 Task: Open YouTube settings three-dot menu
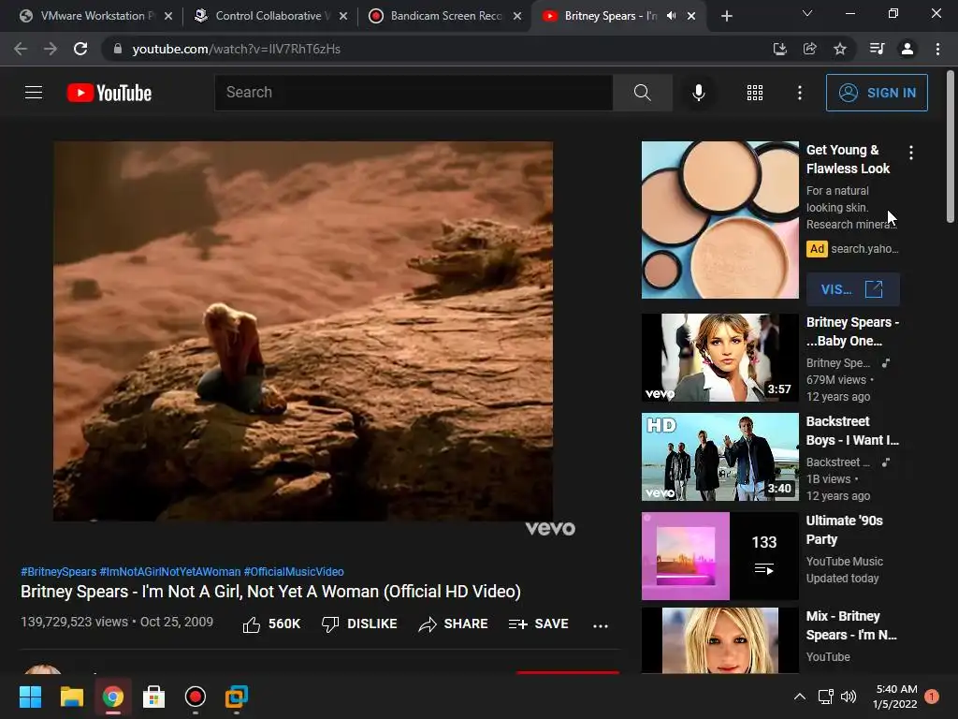click(x=799, y=93)
